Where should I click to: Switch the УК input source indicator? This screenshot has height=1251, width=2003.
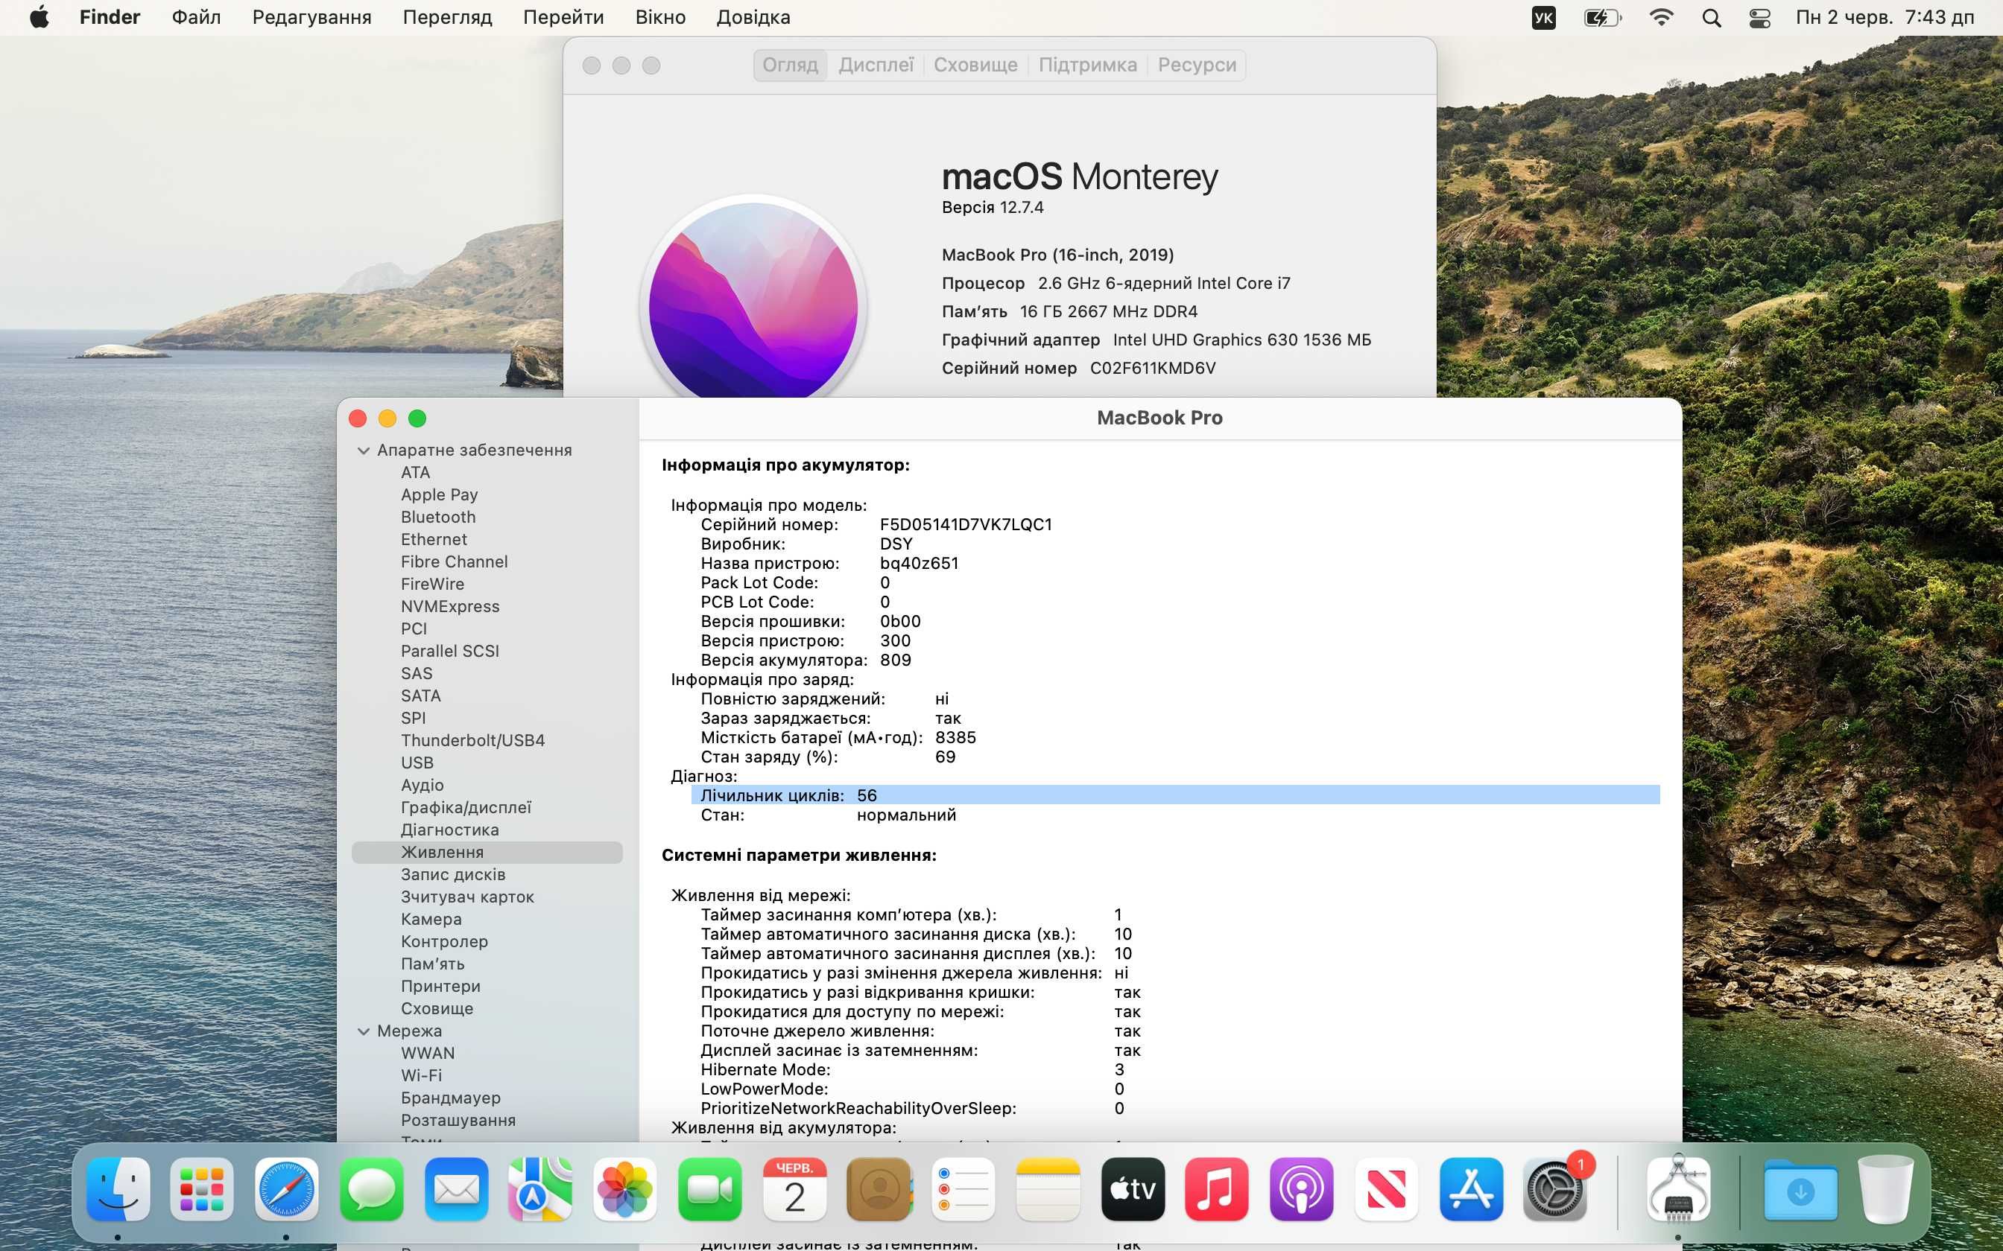coord(1544,17)
